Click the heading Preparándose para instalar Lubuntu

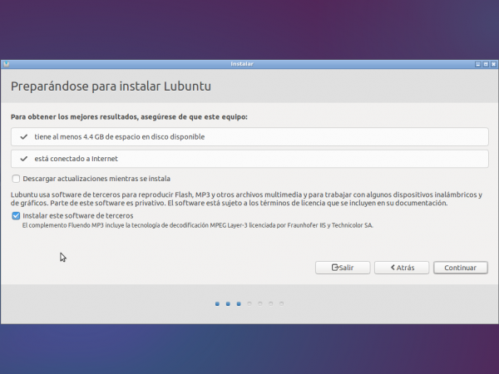(111, 86)
